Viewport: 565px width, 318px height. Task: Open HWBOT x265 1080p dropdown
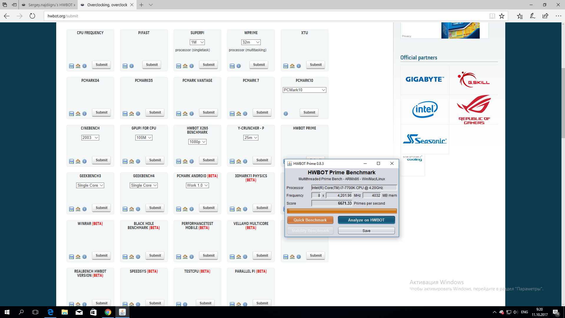197,142
